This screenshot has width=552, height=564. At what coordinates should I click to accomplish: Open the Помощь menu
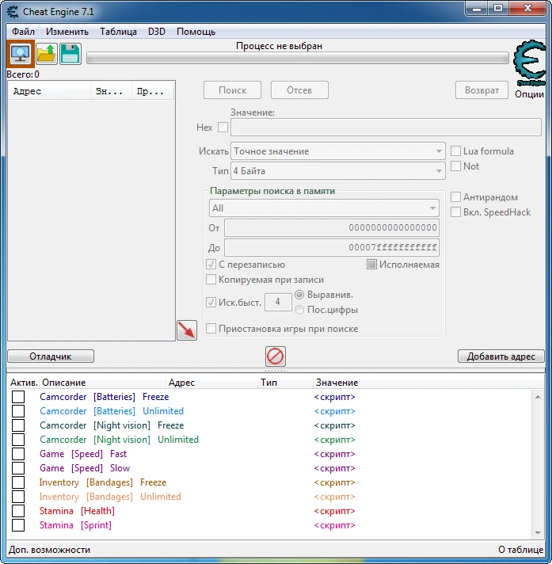pos(196,32)
